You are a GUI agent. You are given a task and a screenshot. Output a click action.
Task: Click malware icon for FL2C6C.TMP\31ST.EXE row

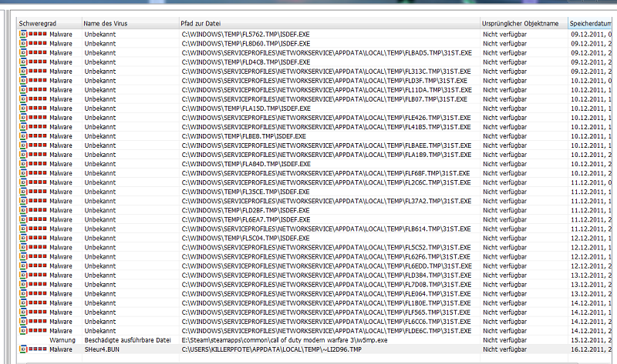pyautogui.click(x=23, y=182)
